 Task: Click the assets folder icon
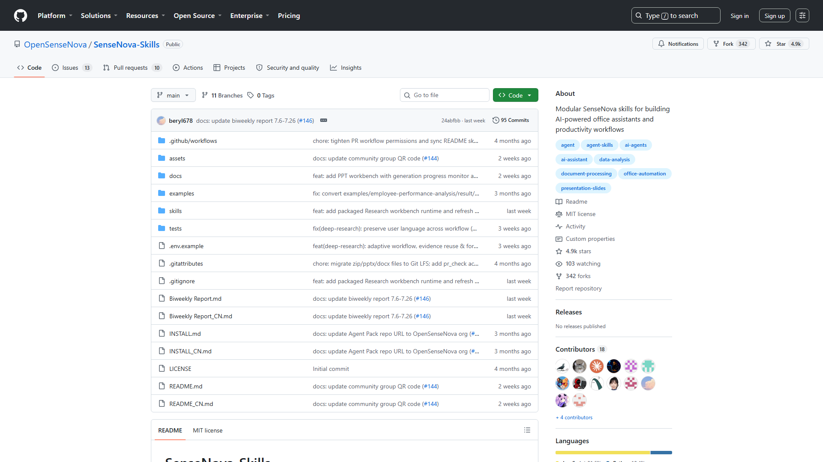click(162, 158)
